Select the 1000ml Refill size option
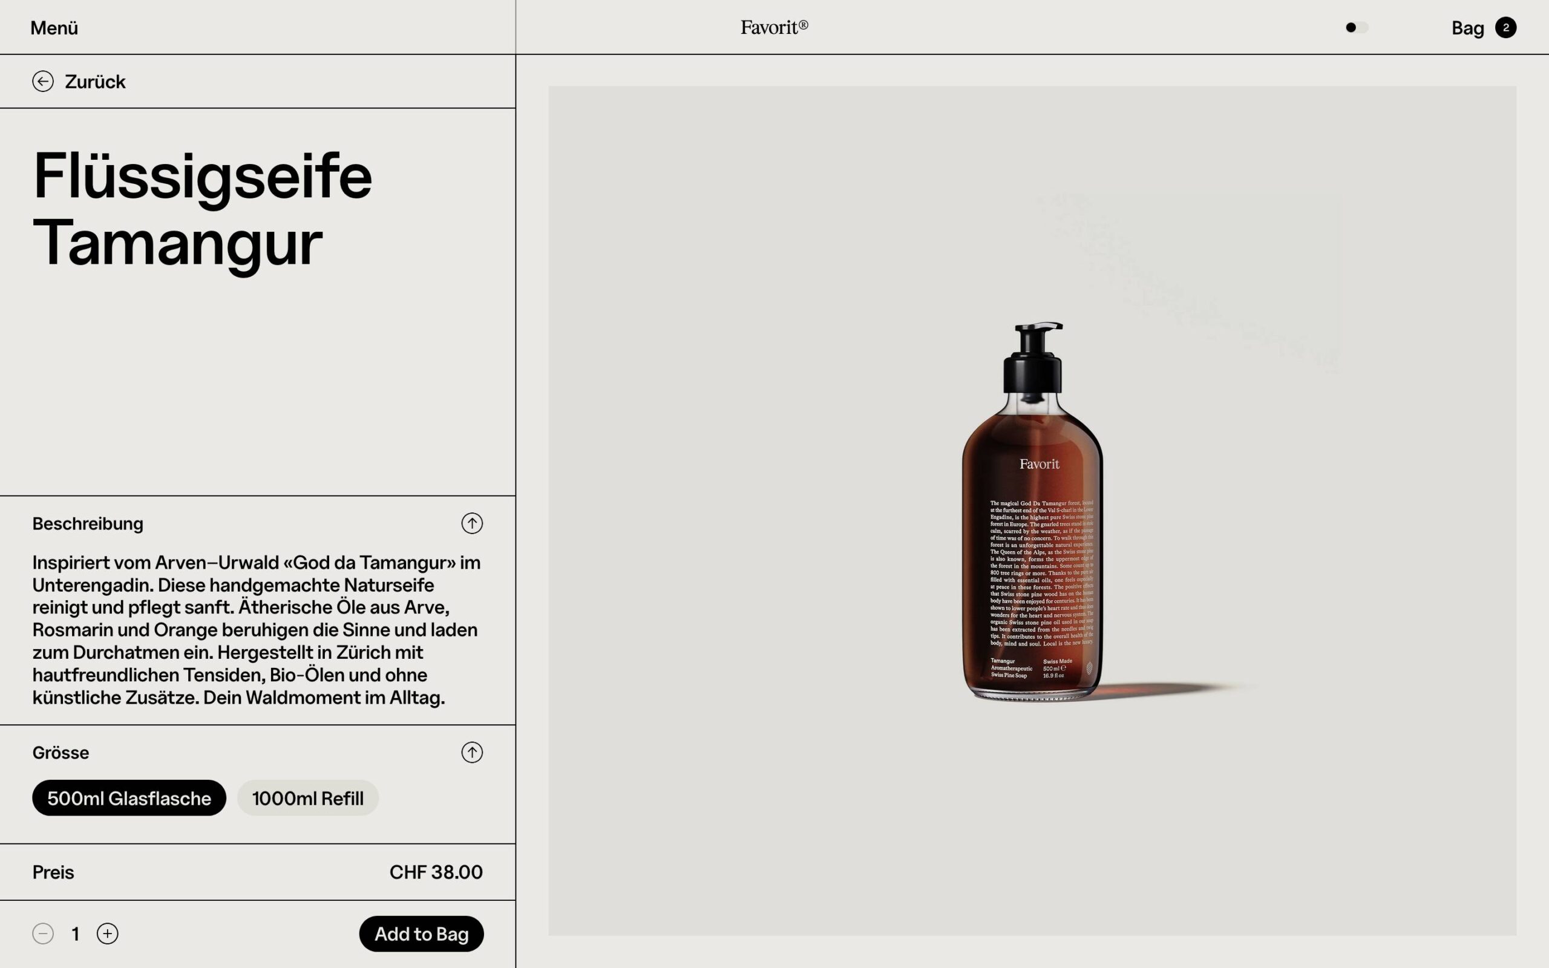 click(x=307, y=798)
